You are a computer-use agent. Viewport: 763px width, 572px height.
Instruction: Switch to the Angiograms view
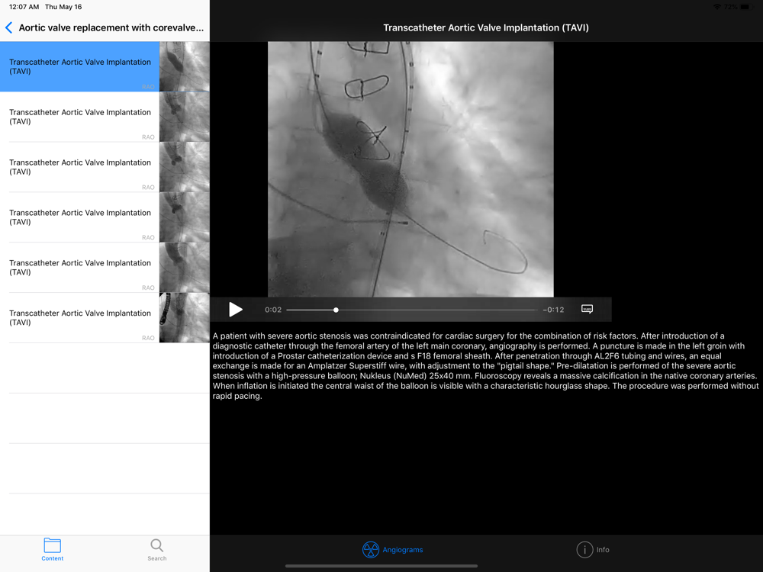click(392, 549)
